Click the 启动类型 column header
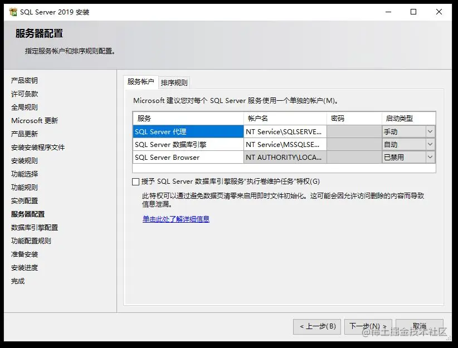Viewport: 458px width, 348px height. 408,118
